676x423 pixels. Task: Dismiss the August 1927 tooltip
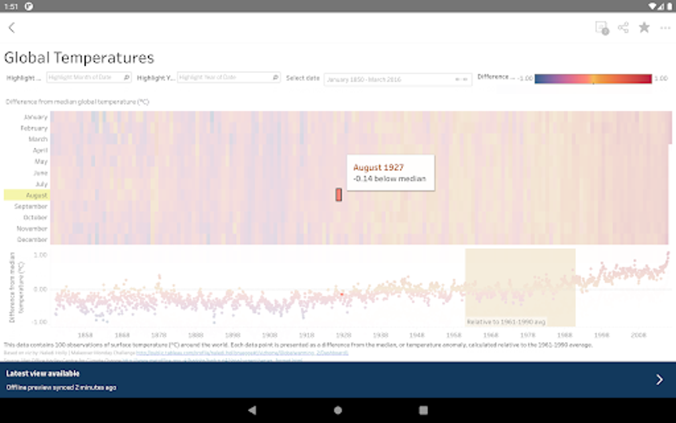[x=392, y=173]
